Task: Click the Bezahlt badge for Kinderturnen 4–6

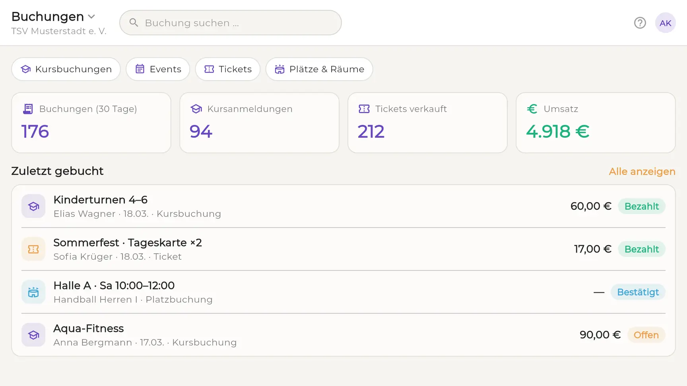Action: [x=642, y=206]
